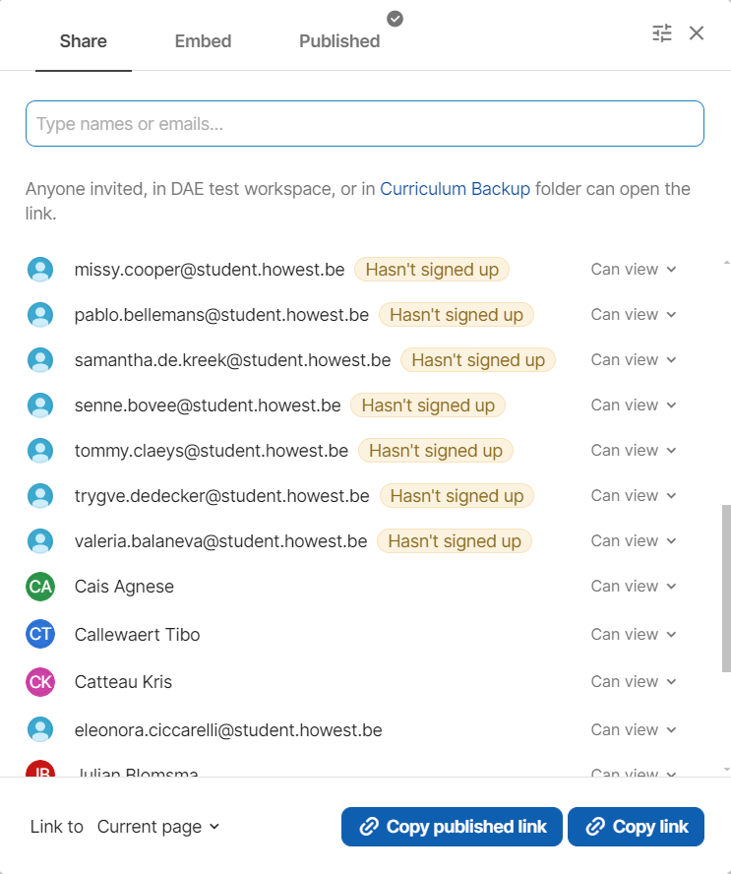Click Callewaert Tibo blue CT avatar

click(x=40, y=635)
